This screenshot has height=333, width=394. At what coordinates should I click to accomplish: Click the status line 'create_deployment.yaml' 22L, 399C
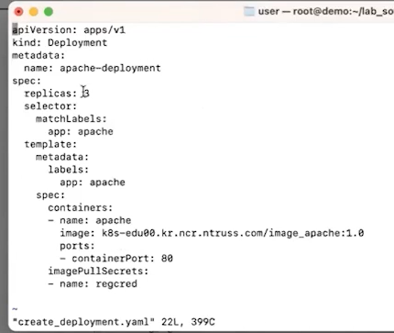click(x=114, y=322)
